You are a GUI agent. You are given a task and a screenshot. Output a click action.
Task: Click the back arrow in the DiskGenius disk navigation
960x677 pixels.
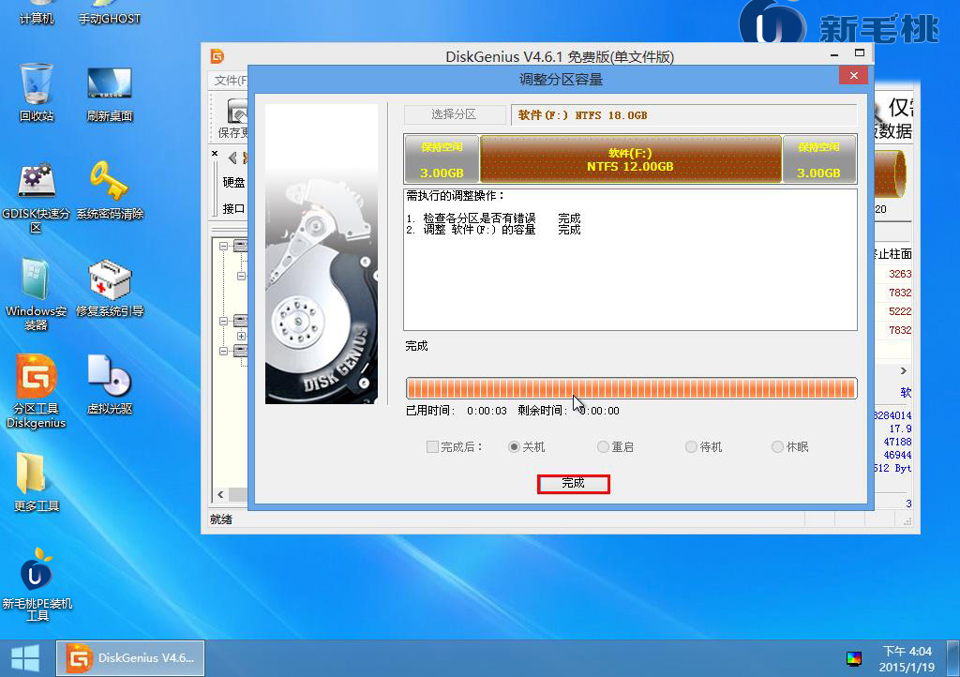(232, 158)
